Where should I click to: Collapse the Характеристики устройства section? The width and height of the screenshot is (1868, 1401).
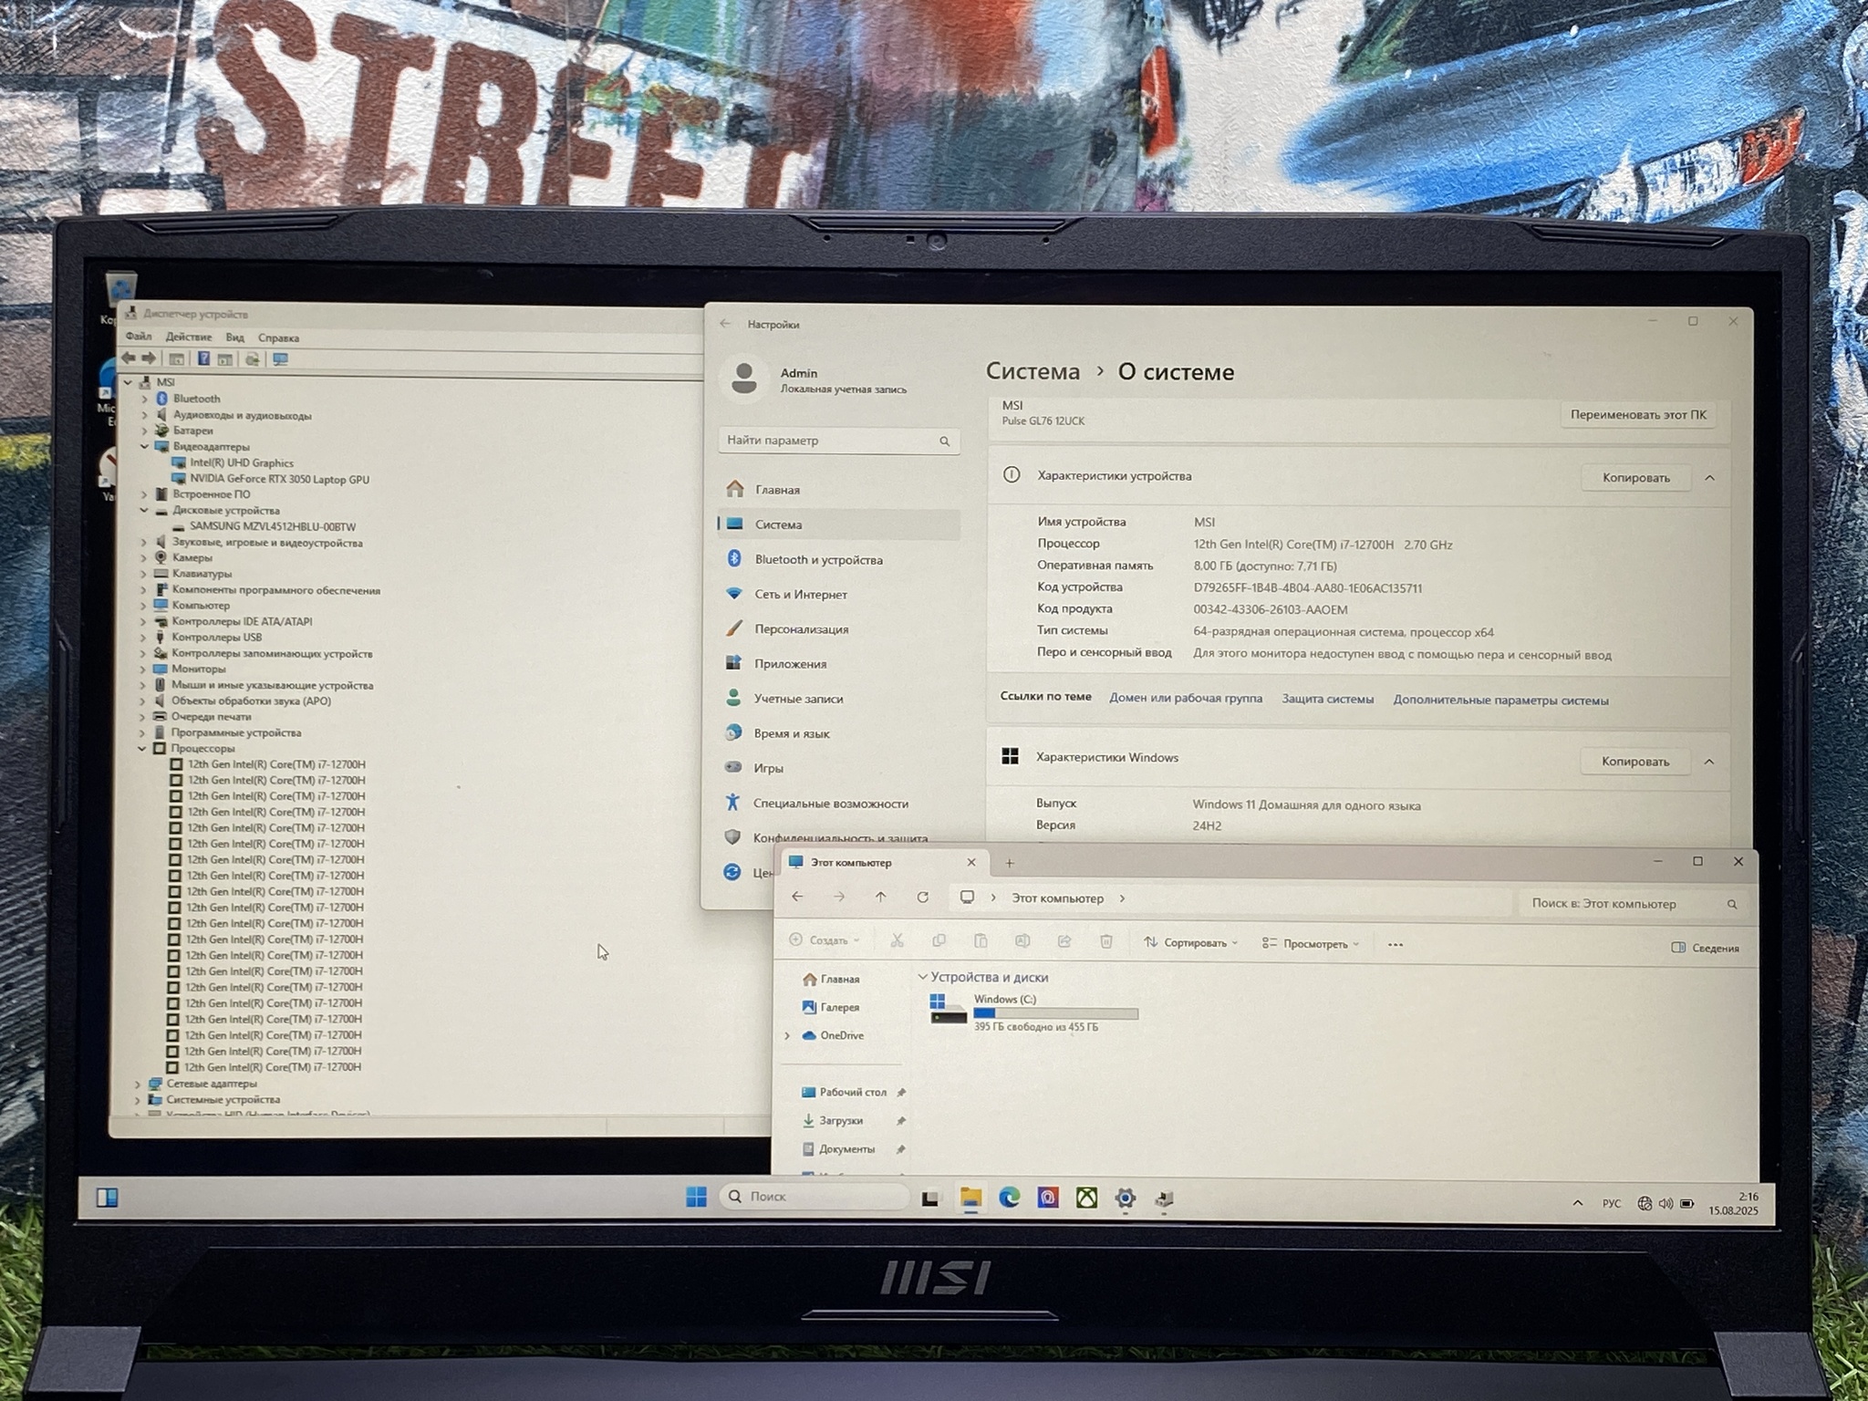1709,477
